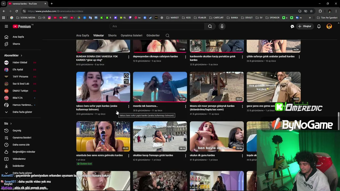Switch to the Ana Sayfa channel tab
This screenshot has height=191, width=340.
point(83,35)
